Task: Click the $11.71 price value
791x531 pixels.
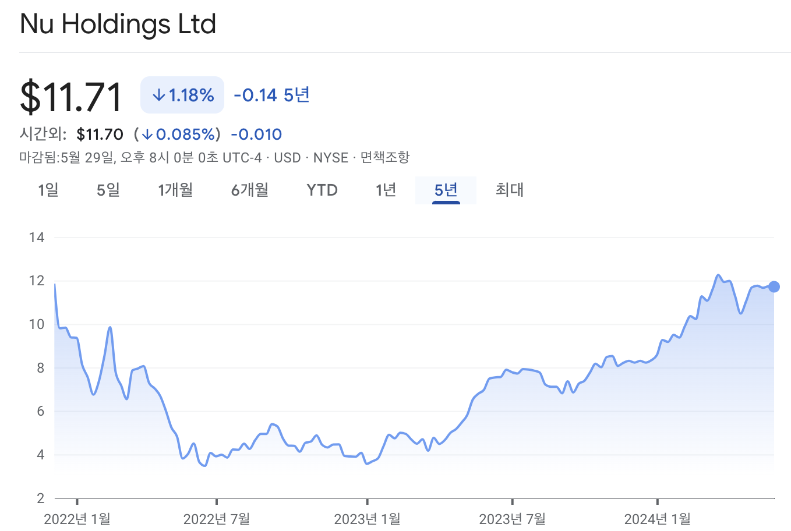Action: pyautogui.click(x=71, y=97)
